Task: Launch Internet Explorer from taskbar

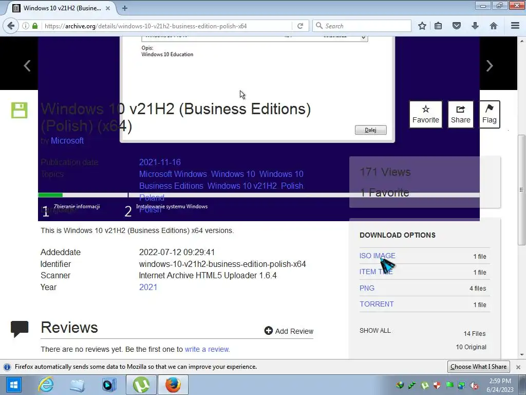Action: click(46, 385)
